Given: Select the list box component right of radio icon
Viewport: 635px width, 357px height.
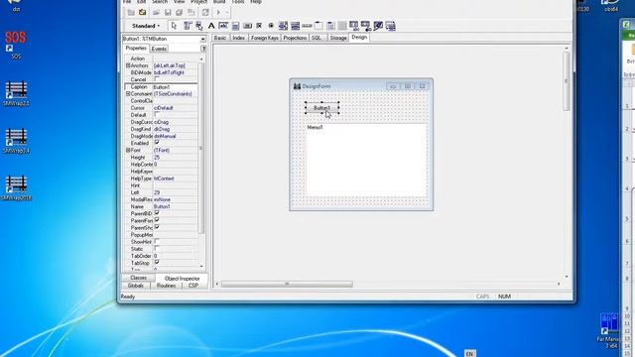Looking at the screenshot, I should [283, 26].
